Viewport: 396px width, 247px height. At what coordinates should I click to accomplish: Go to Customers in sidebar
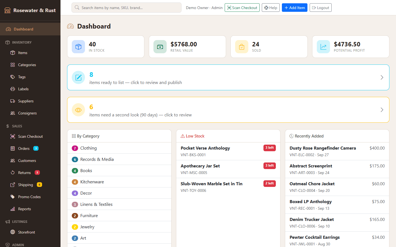click(30, 161)
